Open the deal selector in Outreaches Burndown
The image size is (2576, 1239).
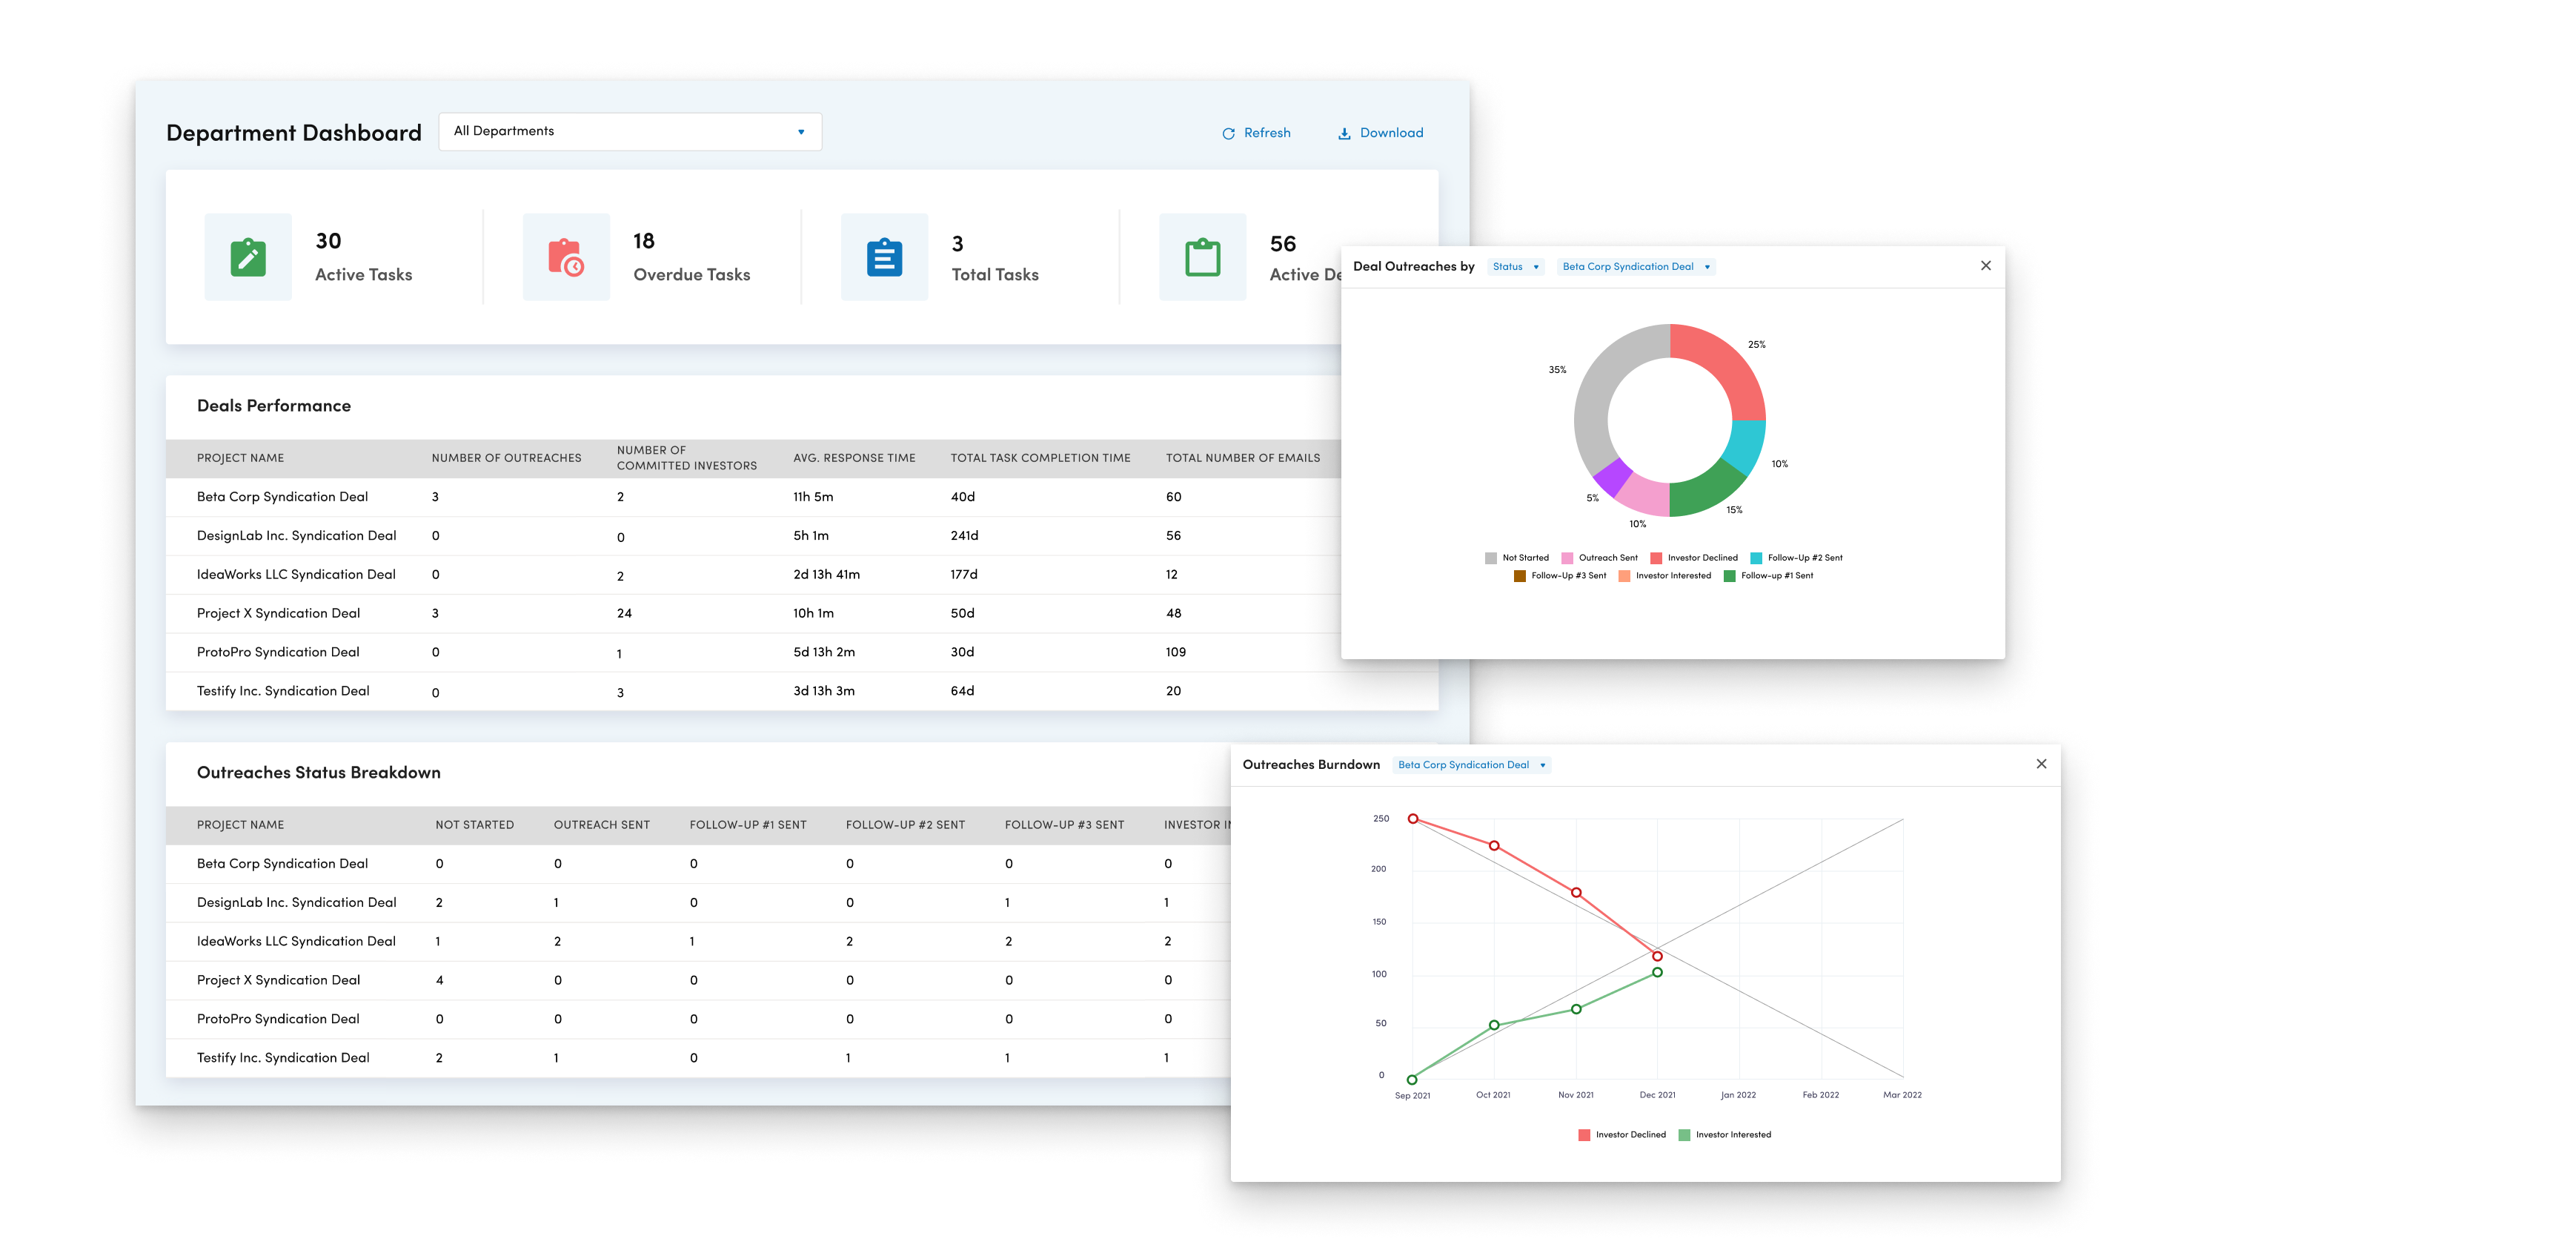coord(1472,766)
